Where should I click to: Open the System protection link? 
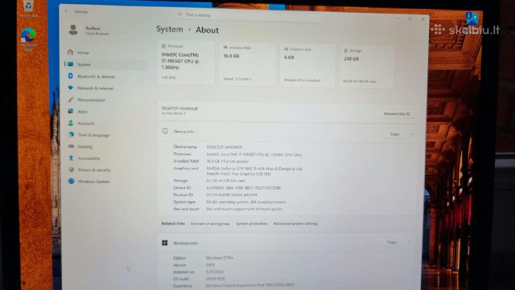[251, 224]
